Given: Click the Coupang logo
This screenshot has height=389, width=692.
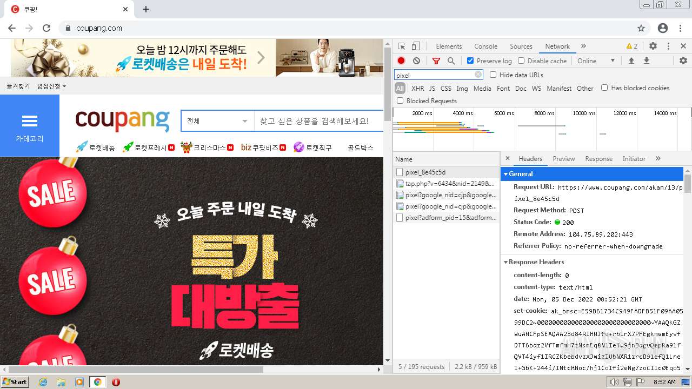Looking at the screenshot, I should [x=123, y=120].
